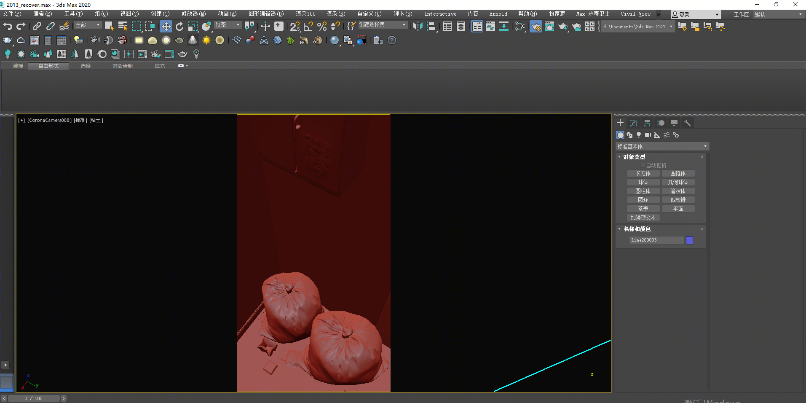Screen dimensions: 806x403
Task: Toggle the 自动栅格 checkbox
Action: [x=643, y=166]
